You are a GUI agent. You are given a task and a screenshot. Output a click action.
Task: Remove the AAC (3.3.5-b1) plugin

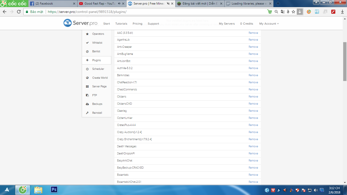point(253,33)
